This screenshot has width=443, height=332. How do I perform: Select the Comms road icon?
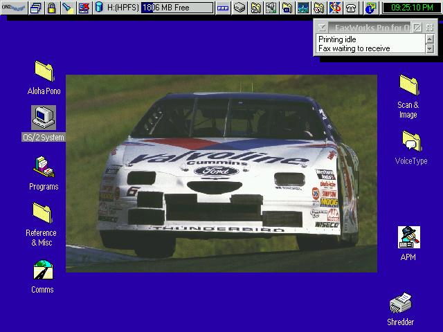click(x=43, y=270)
